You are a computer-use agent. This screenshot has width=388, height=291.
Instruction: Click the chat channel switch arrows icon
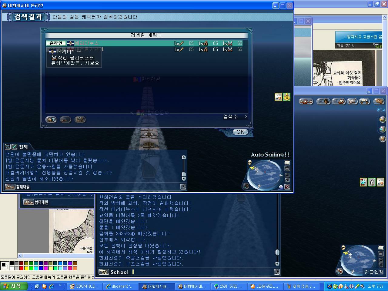[x=8, y=147]
